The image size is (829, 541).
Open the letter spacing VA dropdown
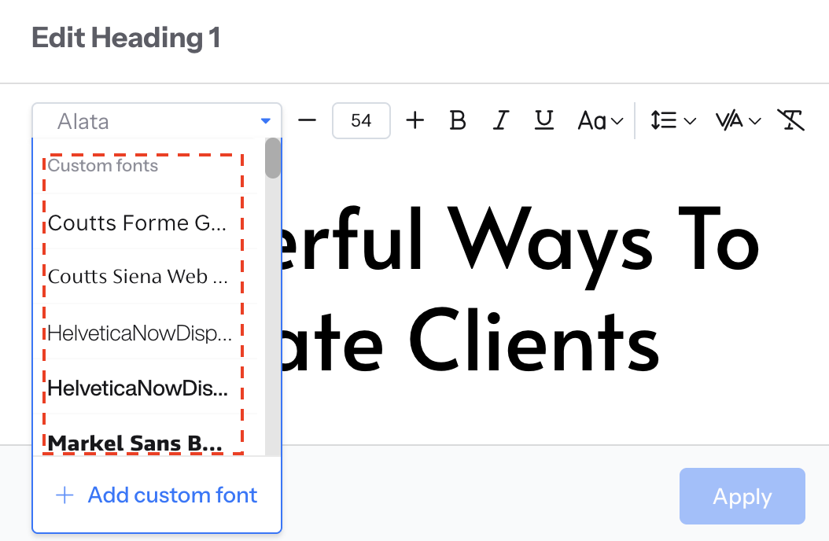pos(738,121)
